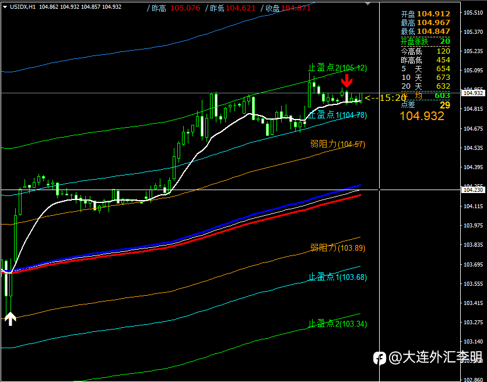Select the white up arrow signal

point(10,319)
